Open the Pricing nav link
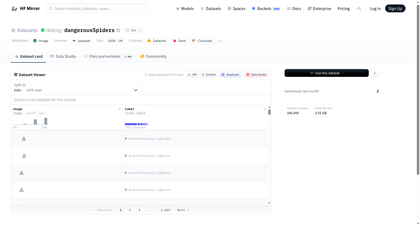Viewport: 420px width, 226px height. (344, 8)
